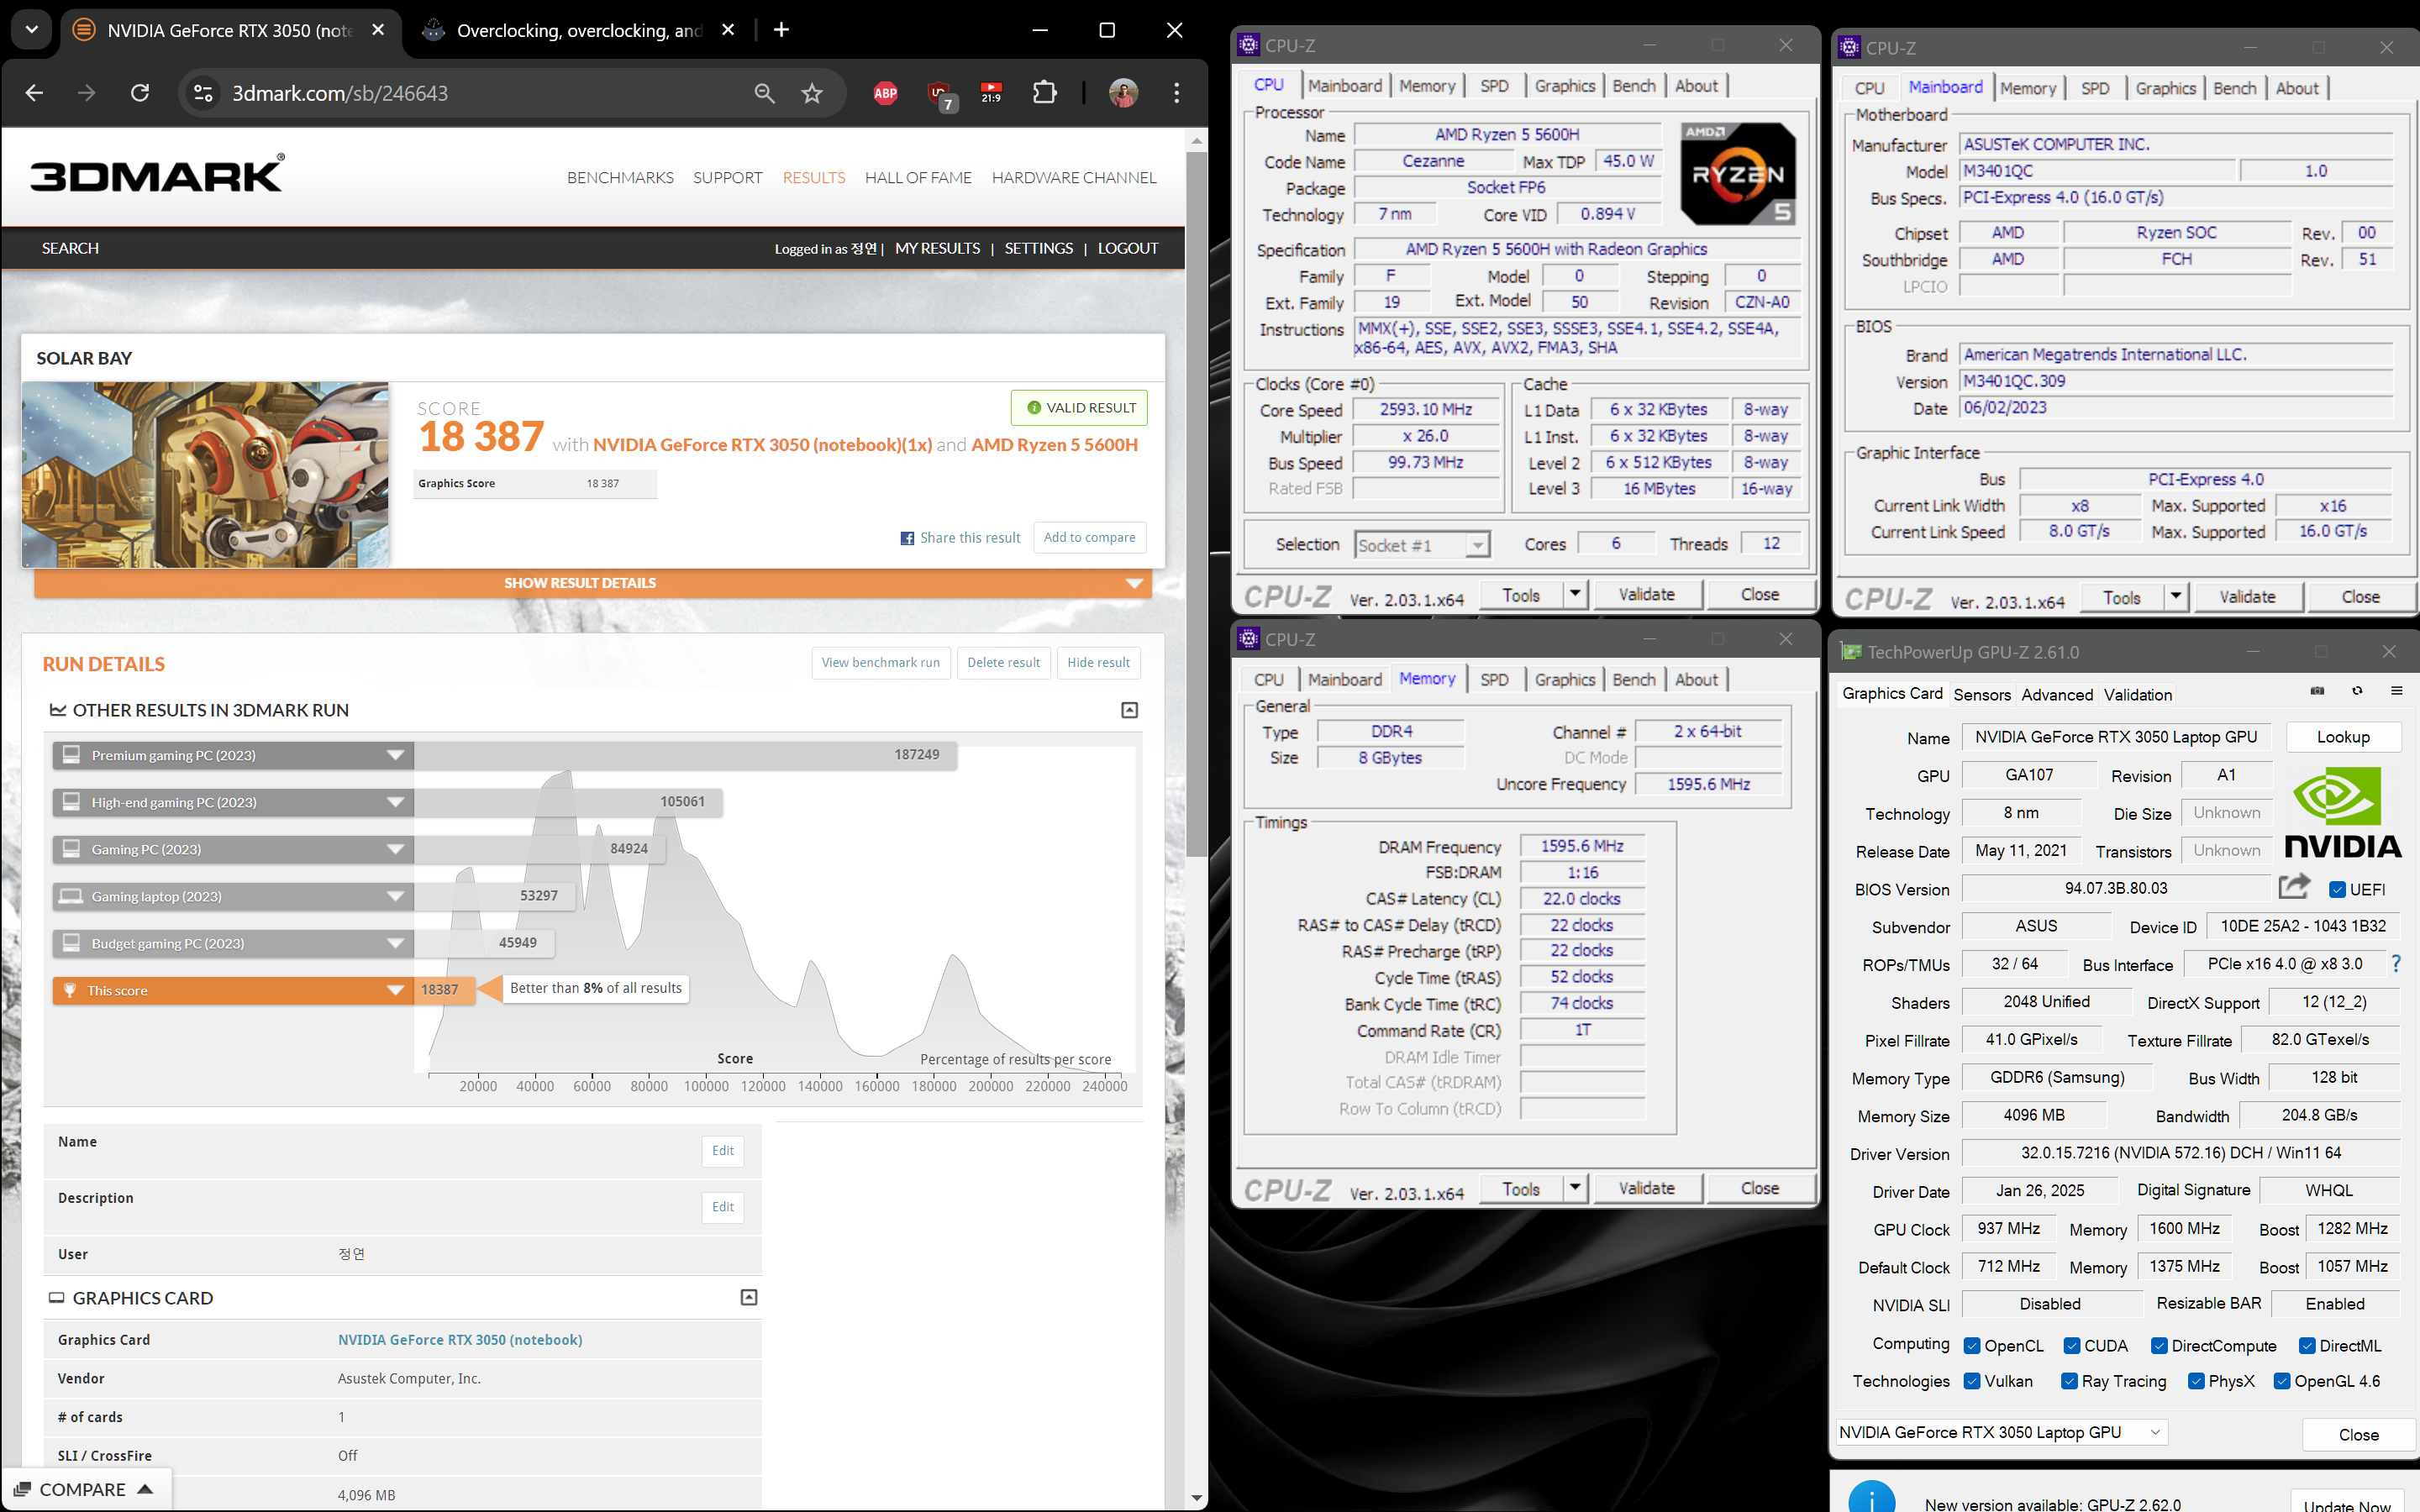The image size is (2420, 1512).
Task: Toggle the DirectCompute checkbox
Action: point(2159,1345)
